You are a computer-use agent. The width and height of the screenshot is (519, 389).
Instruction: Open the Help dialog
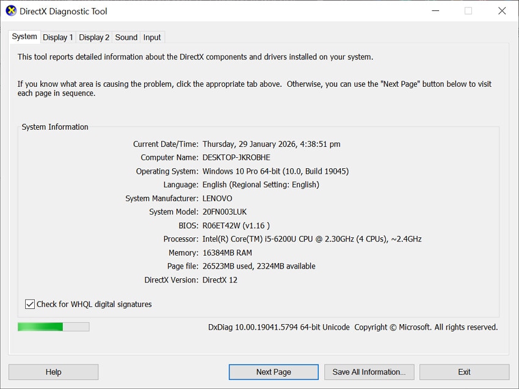click(x=53, y=372)
